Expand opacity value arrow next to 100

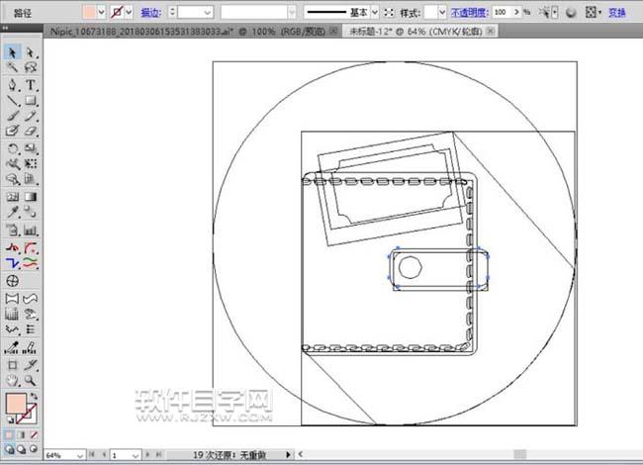coord(516,12)
